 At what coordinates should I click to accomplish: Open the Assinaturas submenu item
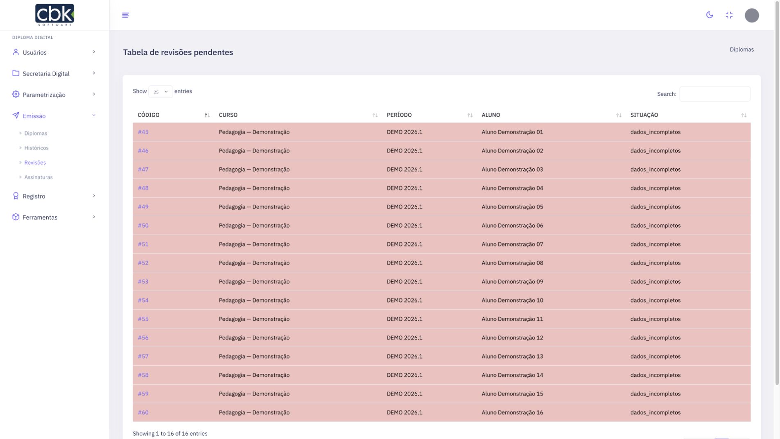tap(38, 177)
